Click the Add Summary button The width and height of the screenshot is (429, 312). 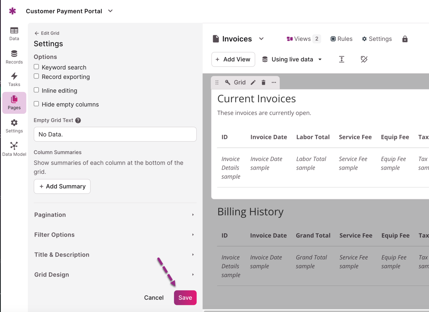(62, 186)
